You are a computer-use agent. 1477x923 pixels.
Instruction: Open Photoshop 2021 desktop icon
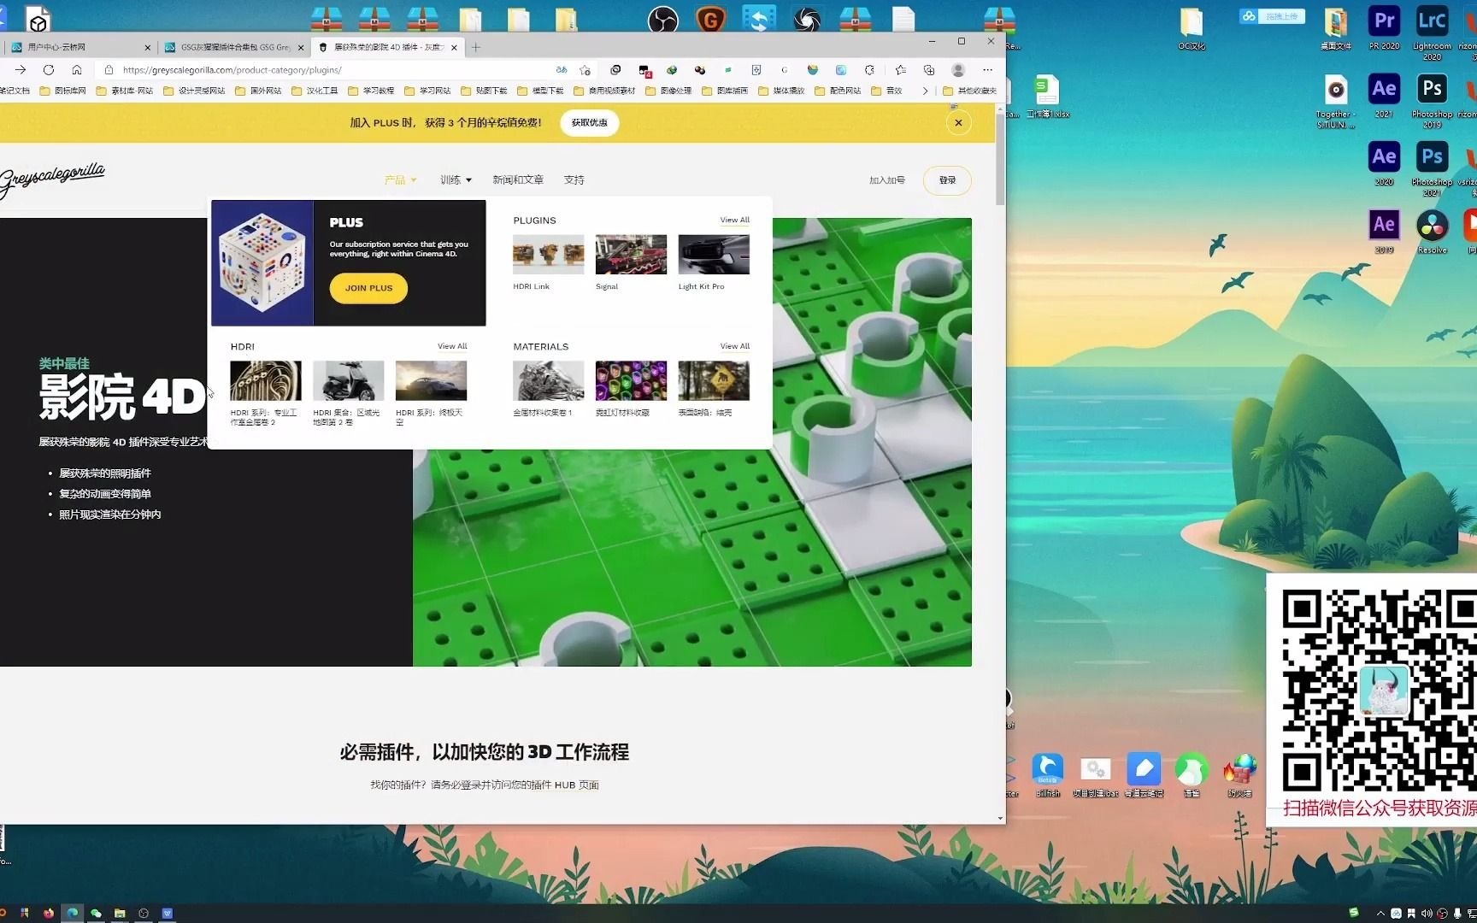[x=1432, y=168]
